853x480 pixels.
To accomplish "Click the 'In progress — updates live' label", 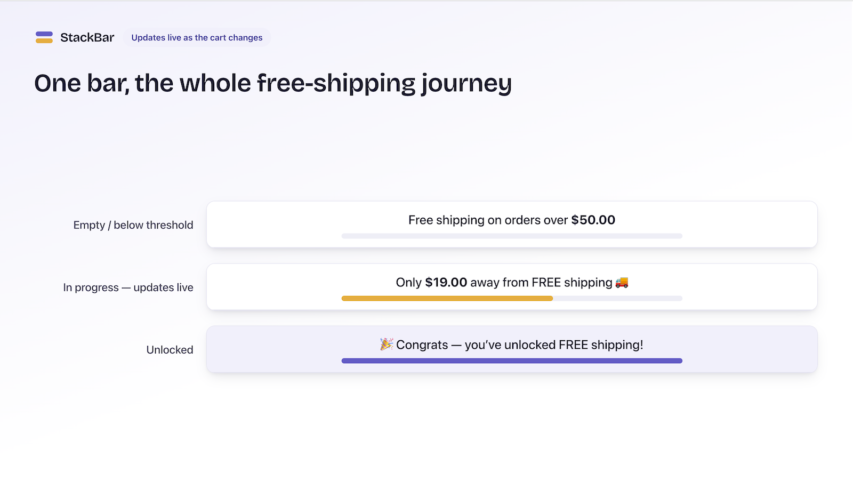I will tap(128, 287).
